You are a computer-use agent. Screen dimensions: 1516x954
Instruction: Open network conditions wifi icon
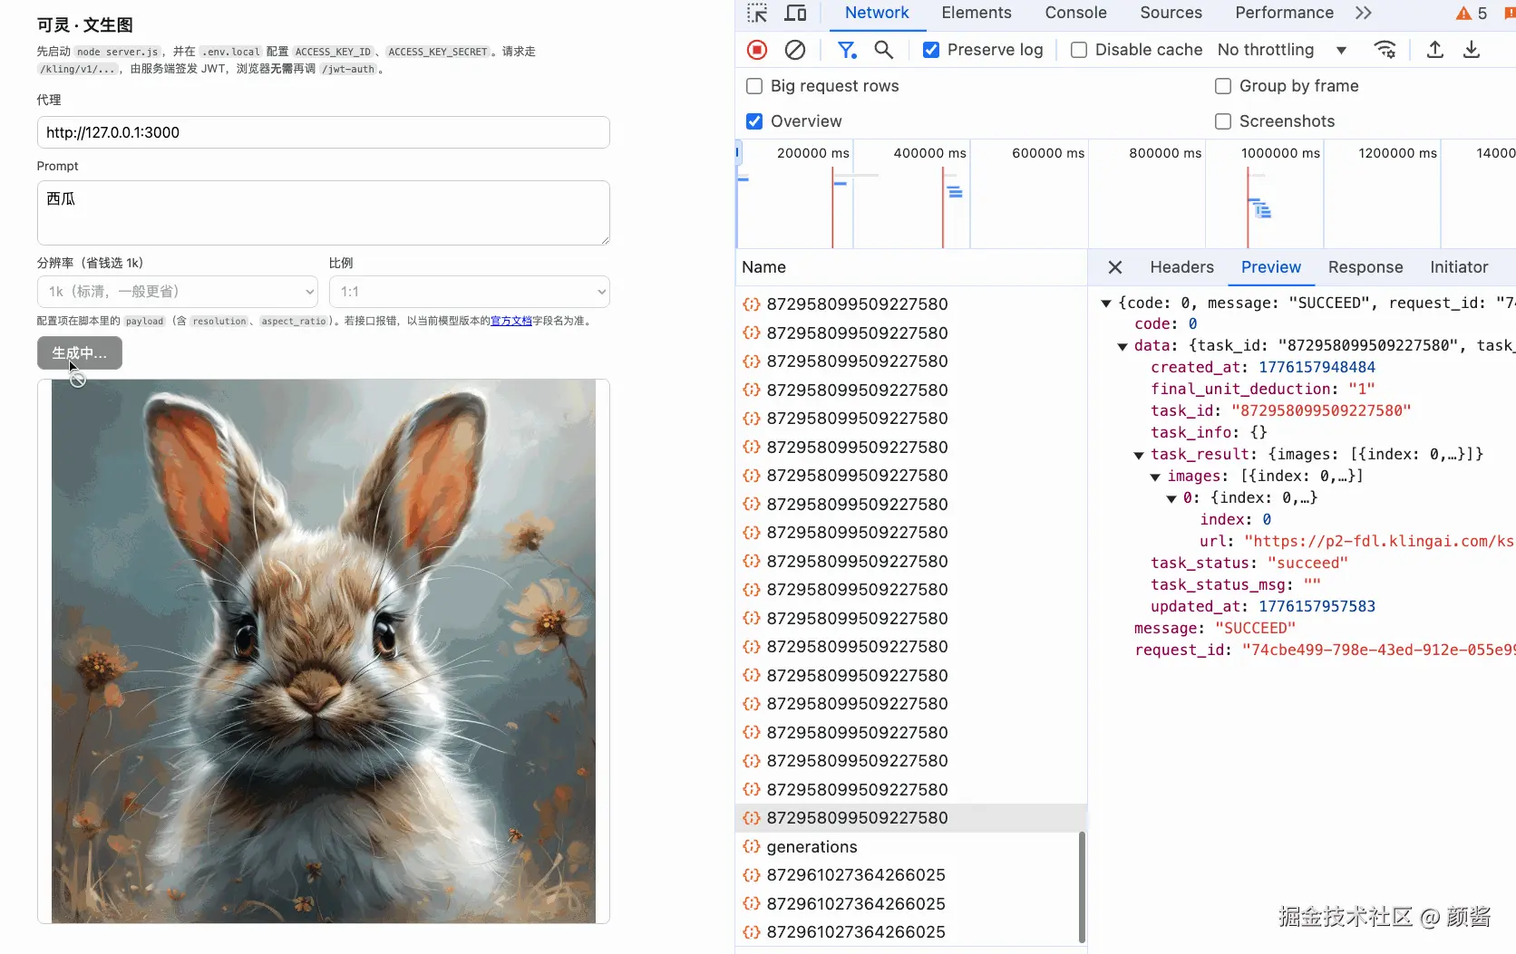point(1385,50)
